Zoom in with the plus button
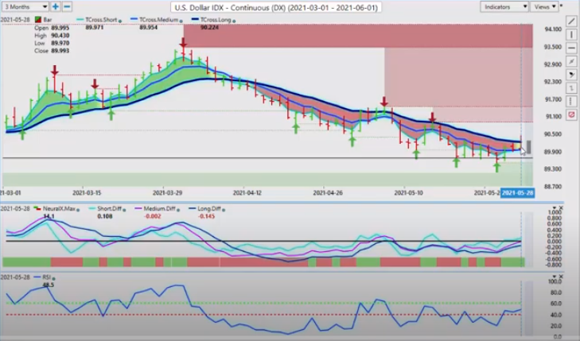580x341 pixels. click(x=56, y=6)
